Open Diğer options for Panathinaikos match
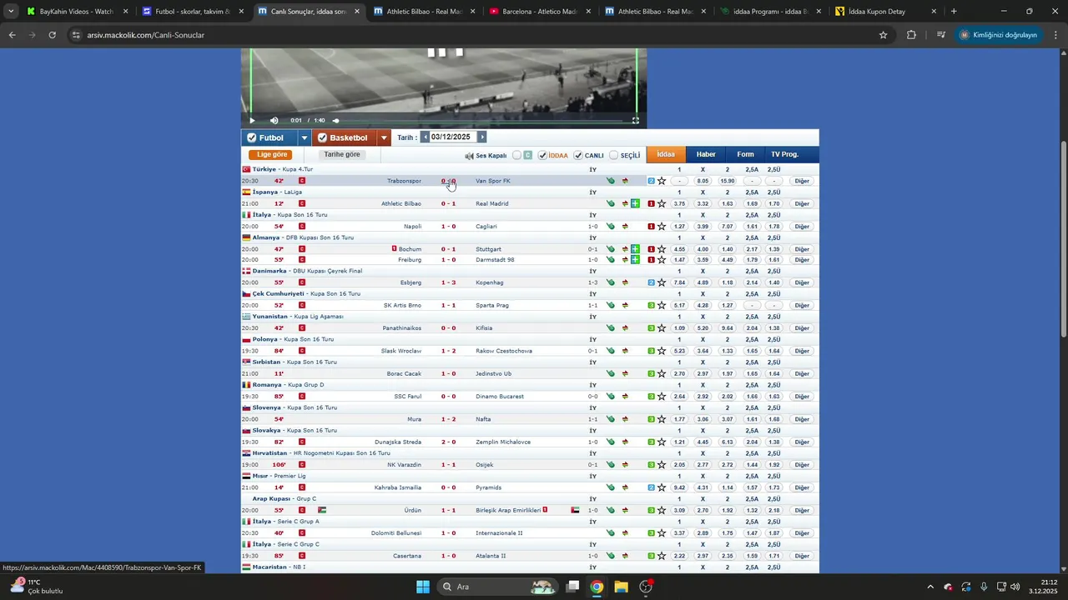 click(802, 328)
